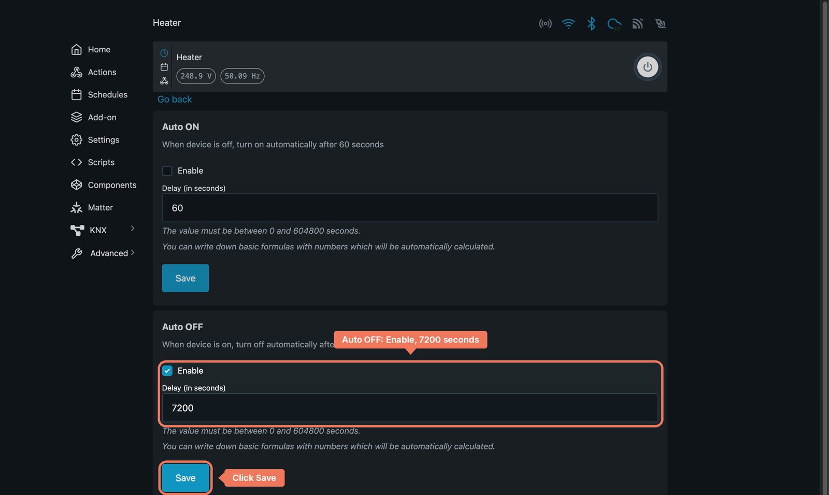
Task: Click the Advanced wrench icon
Action: [x=77, y=253]
